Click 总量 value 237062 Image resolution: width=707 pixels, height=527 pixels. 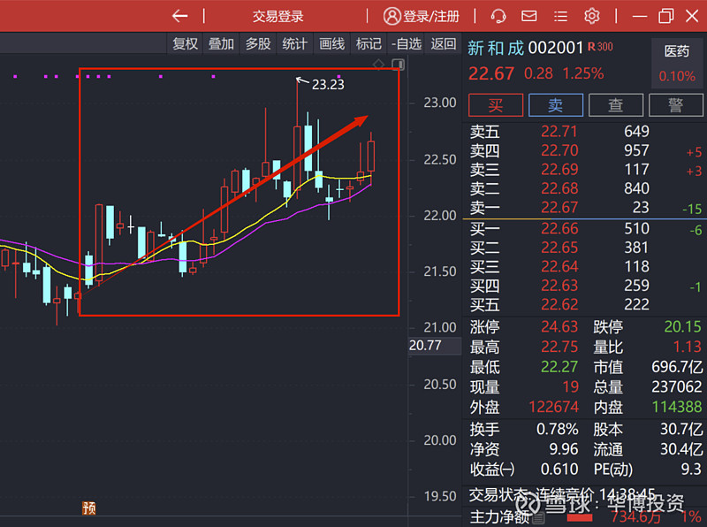tap(676, 386)
